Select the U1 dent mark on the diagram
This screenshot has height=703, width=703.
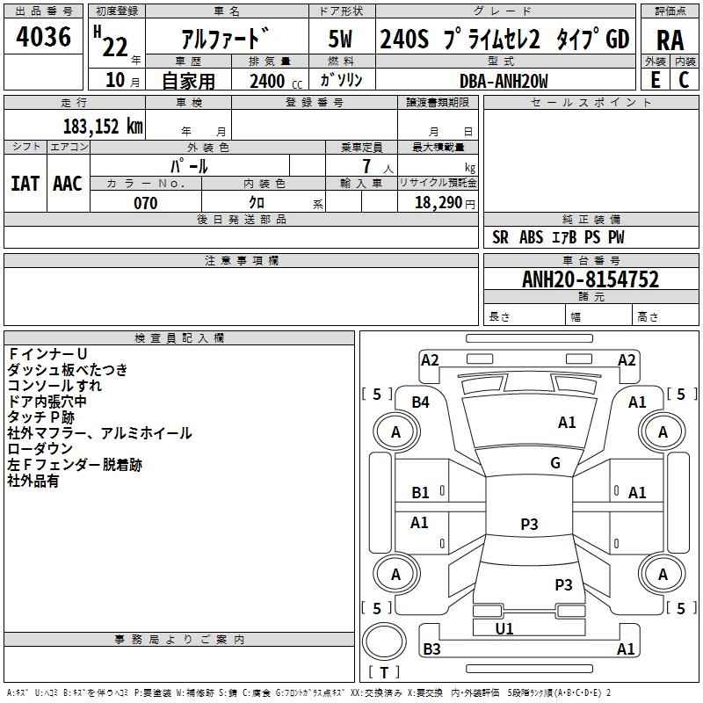tap(504, 628)
